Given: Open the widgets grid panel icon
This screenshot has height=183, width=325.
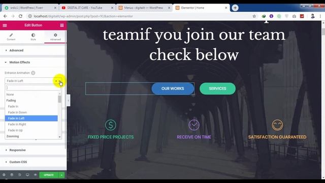Looking at the screenshot, I should click(62, 25).
